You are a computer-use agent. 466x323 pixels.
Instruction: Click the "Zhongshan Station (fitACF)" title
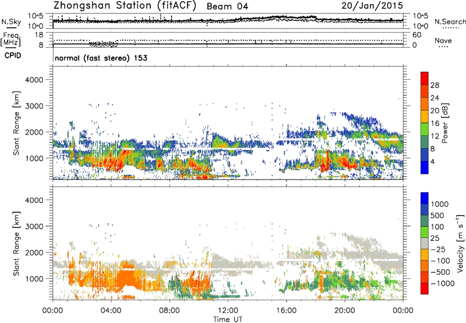(x=125, y=5)
